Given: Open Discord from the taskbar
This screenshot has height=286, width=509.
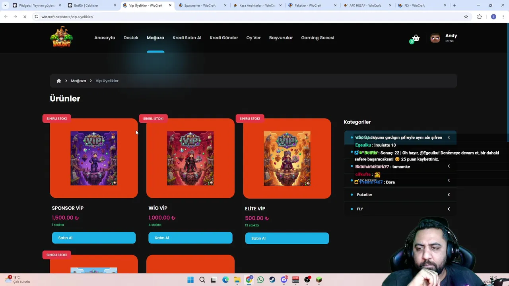Looking at the screenshot, I should 284,280.
